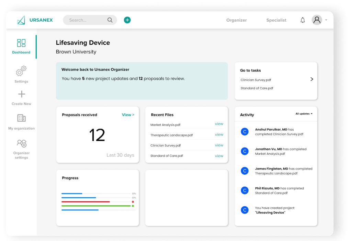Open View for Proposals received
Image resolution: width=350 pixels, height=241 pixels.
pos(128,114)
